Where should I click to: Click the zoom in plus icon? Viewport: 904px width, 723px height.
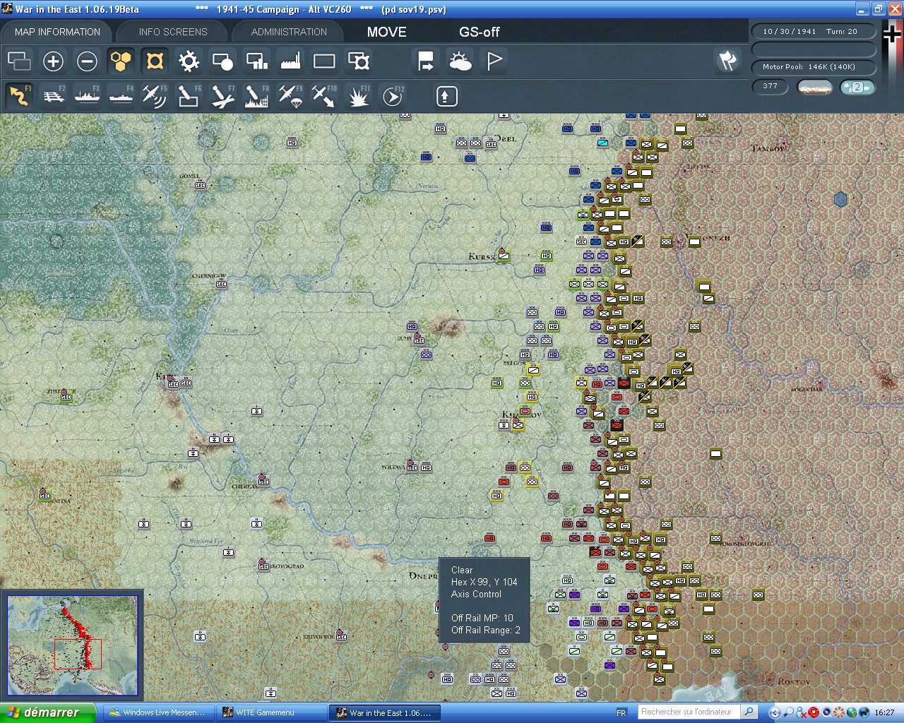pyautogui.click(x=53, y=61)
